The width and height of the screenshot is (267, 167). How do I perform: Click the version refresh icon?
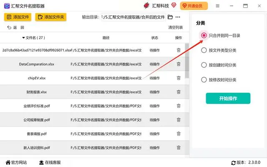(x=233, y=162)
